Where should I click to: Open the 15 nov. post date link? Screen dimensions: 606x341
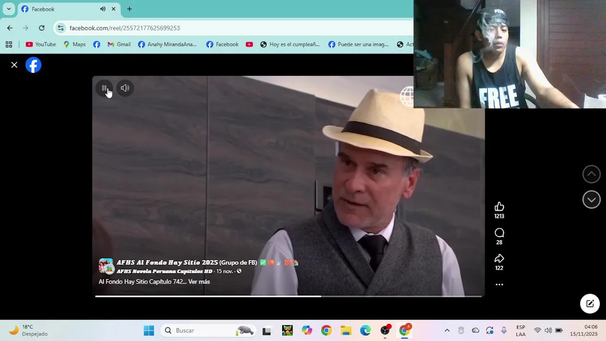(224, 271)
